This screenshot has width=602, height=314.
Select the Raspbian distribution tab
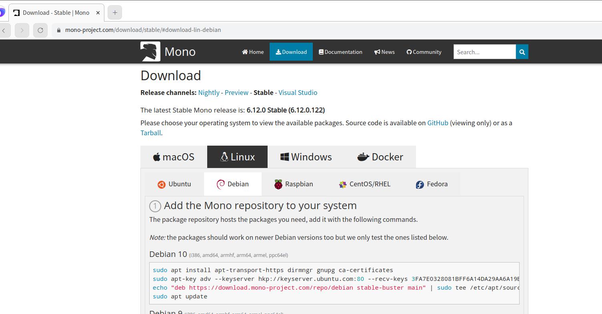tap(294, 184)
